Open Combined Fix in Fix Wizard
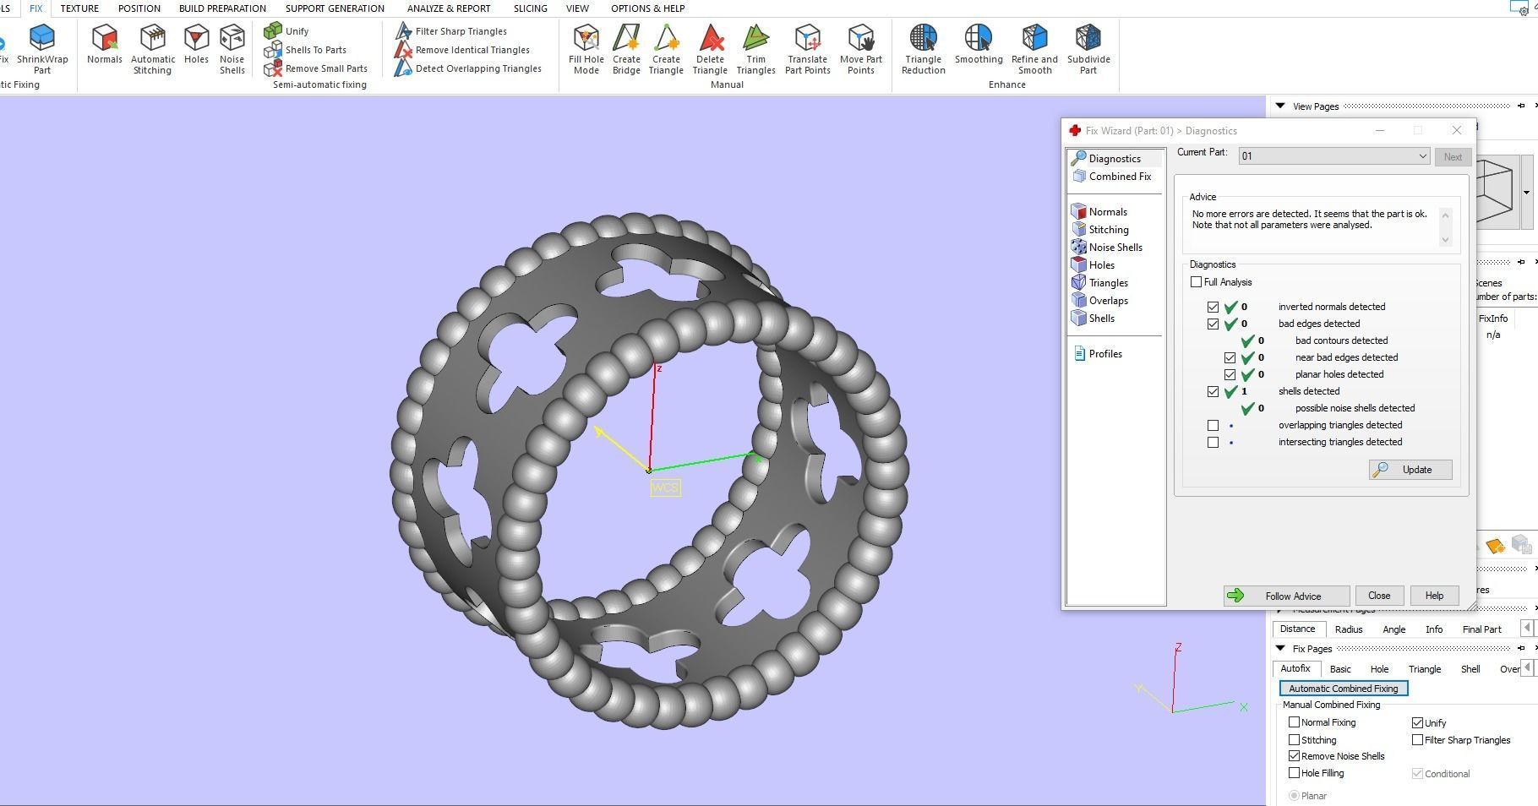1538x806 pixels. [x=1111, y=177]
